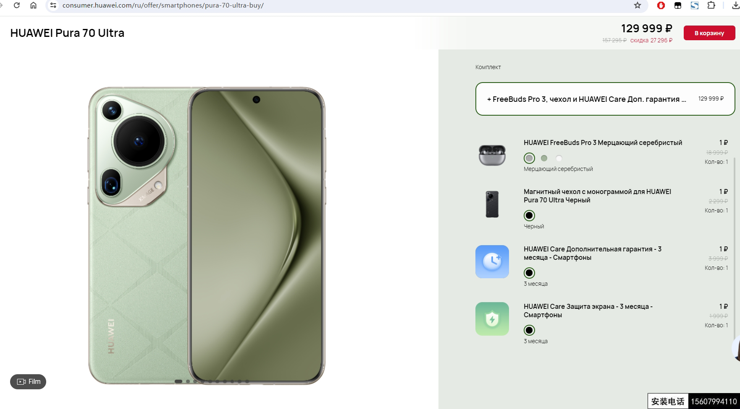This screenshot has height=409, width=740.
Task: Open the blue S extension icon
Action: coord(694,5)
